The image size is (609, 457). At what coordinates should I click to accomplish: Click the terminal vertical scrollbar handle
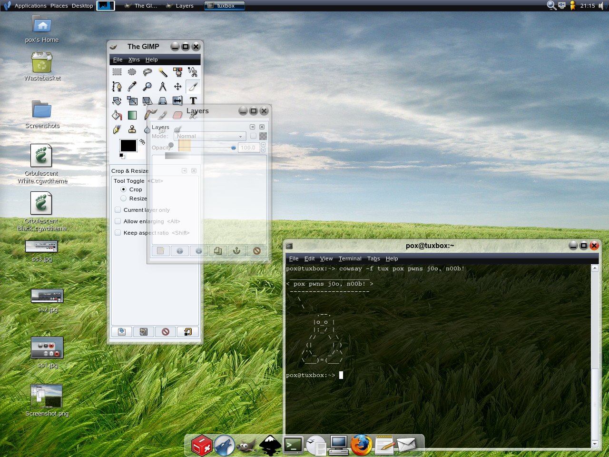click(x=595, y=404)
